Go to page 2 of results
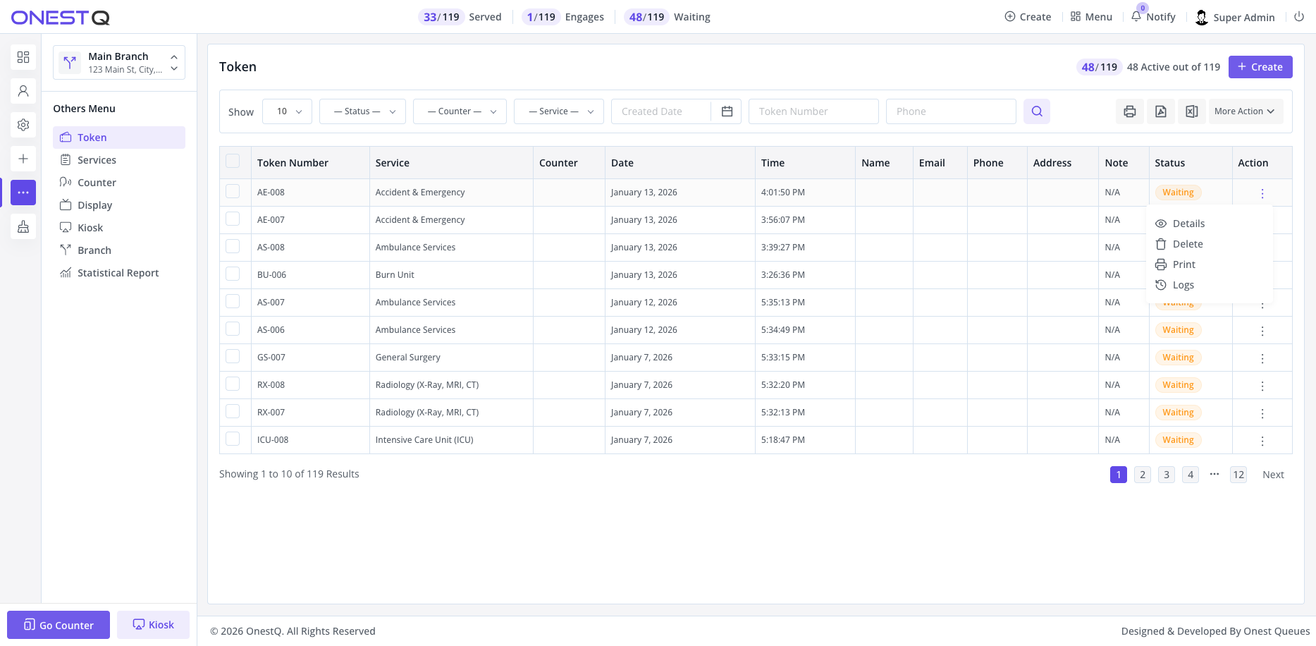The width and height of the screenshot is (1316, 646). [1143, 475]
